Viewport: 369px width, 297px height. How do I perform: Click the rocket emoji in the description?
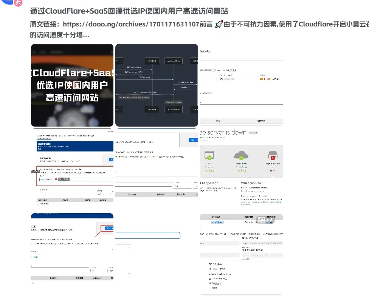point(219,25)
